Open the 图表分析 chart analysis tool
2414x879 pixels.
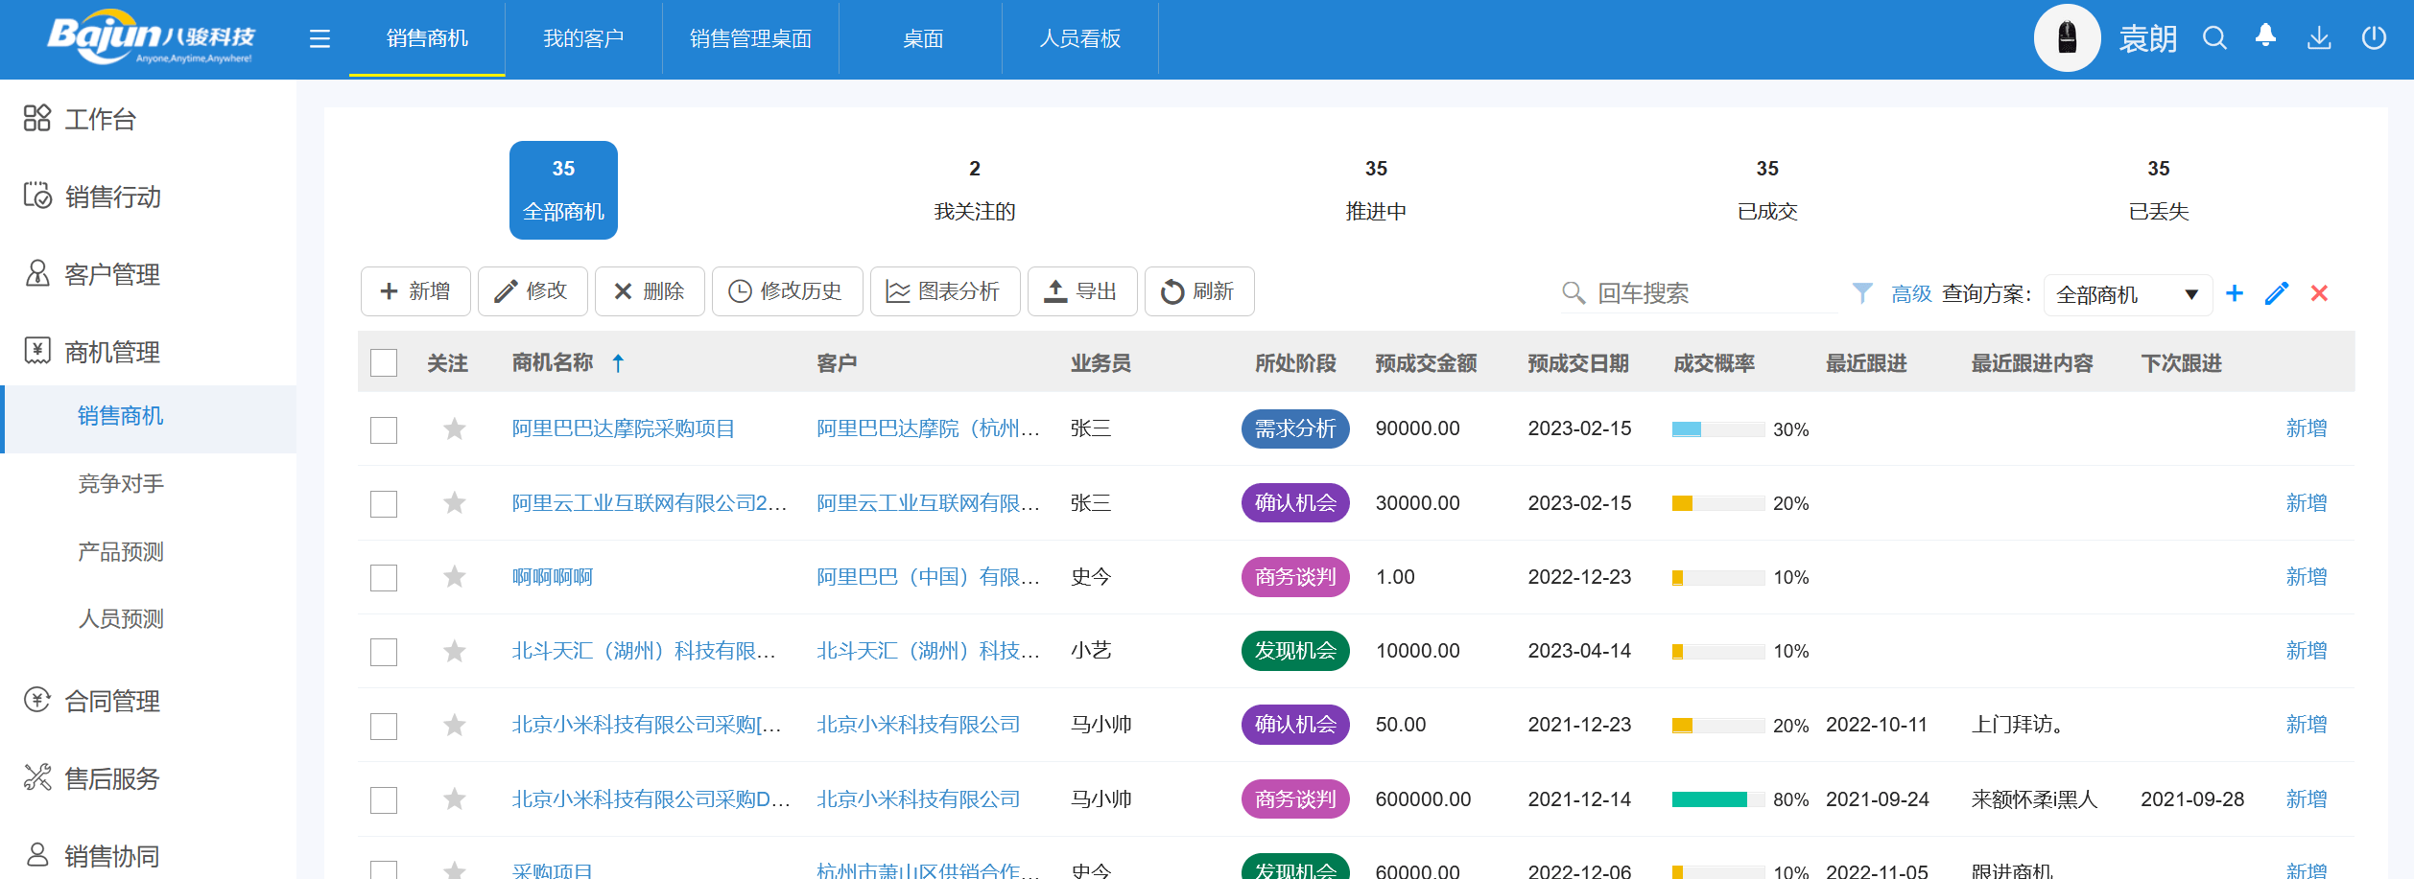(944, 291)
